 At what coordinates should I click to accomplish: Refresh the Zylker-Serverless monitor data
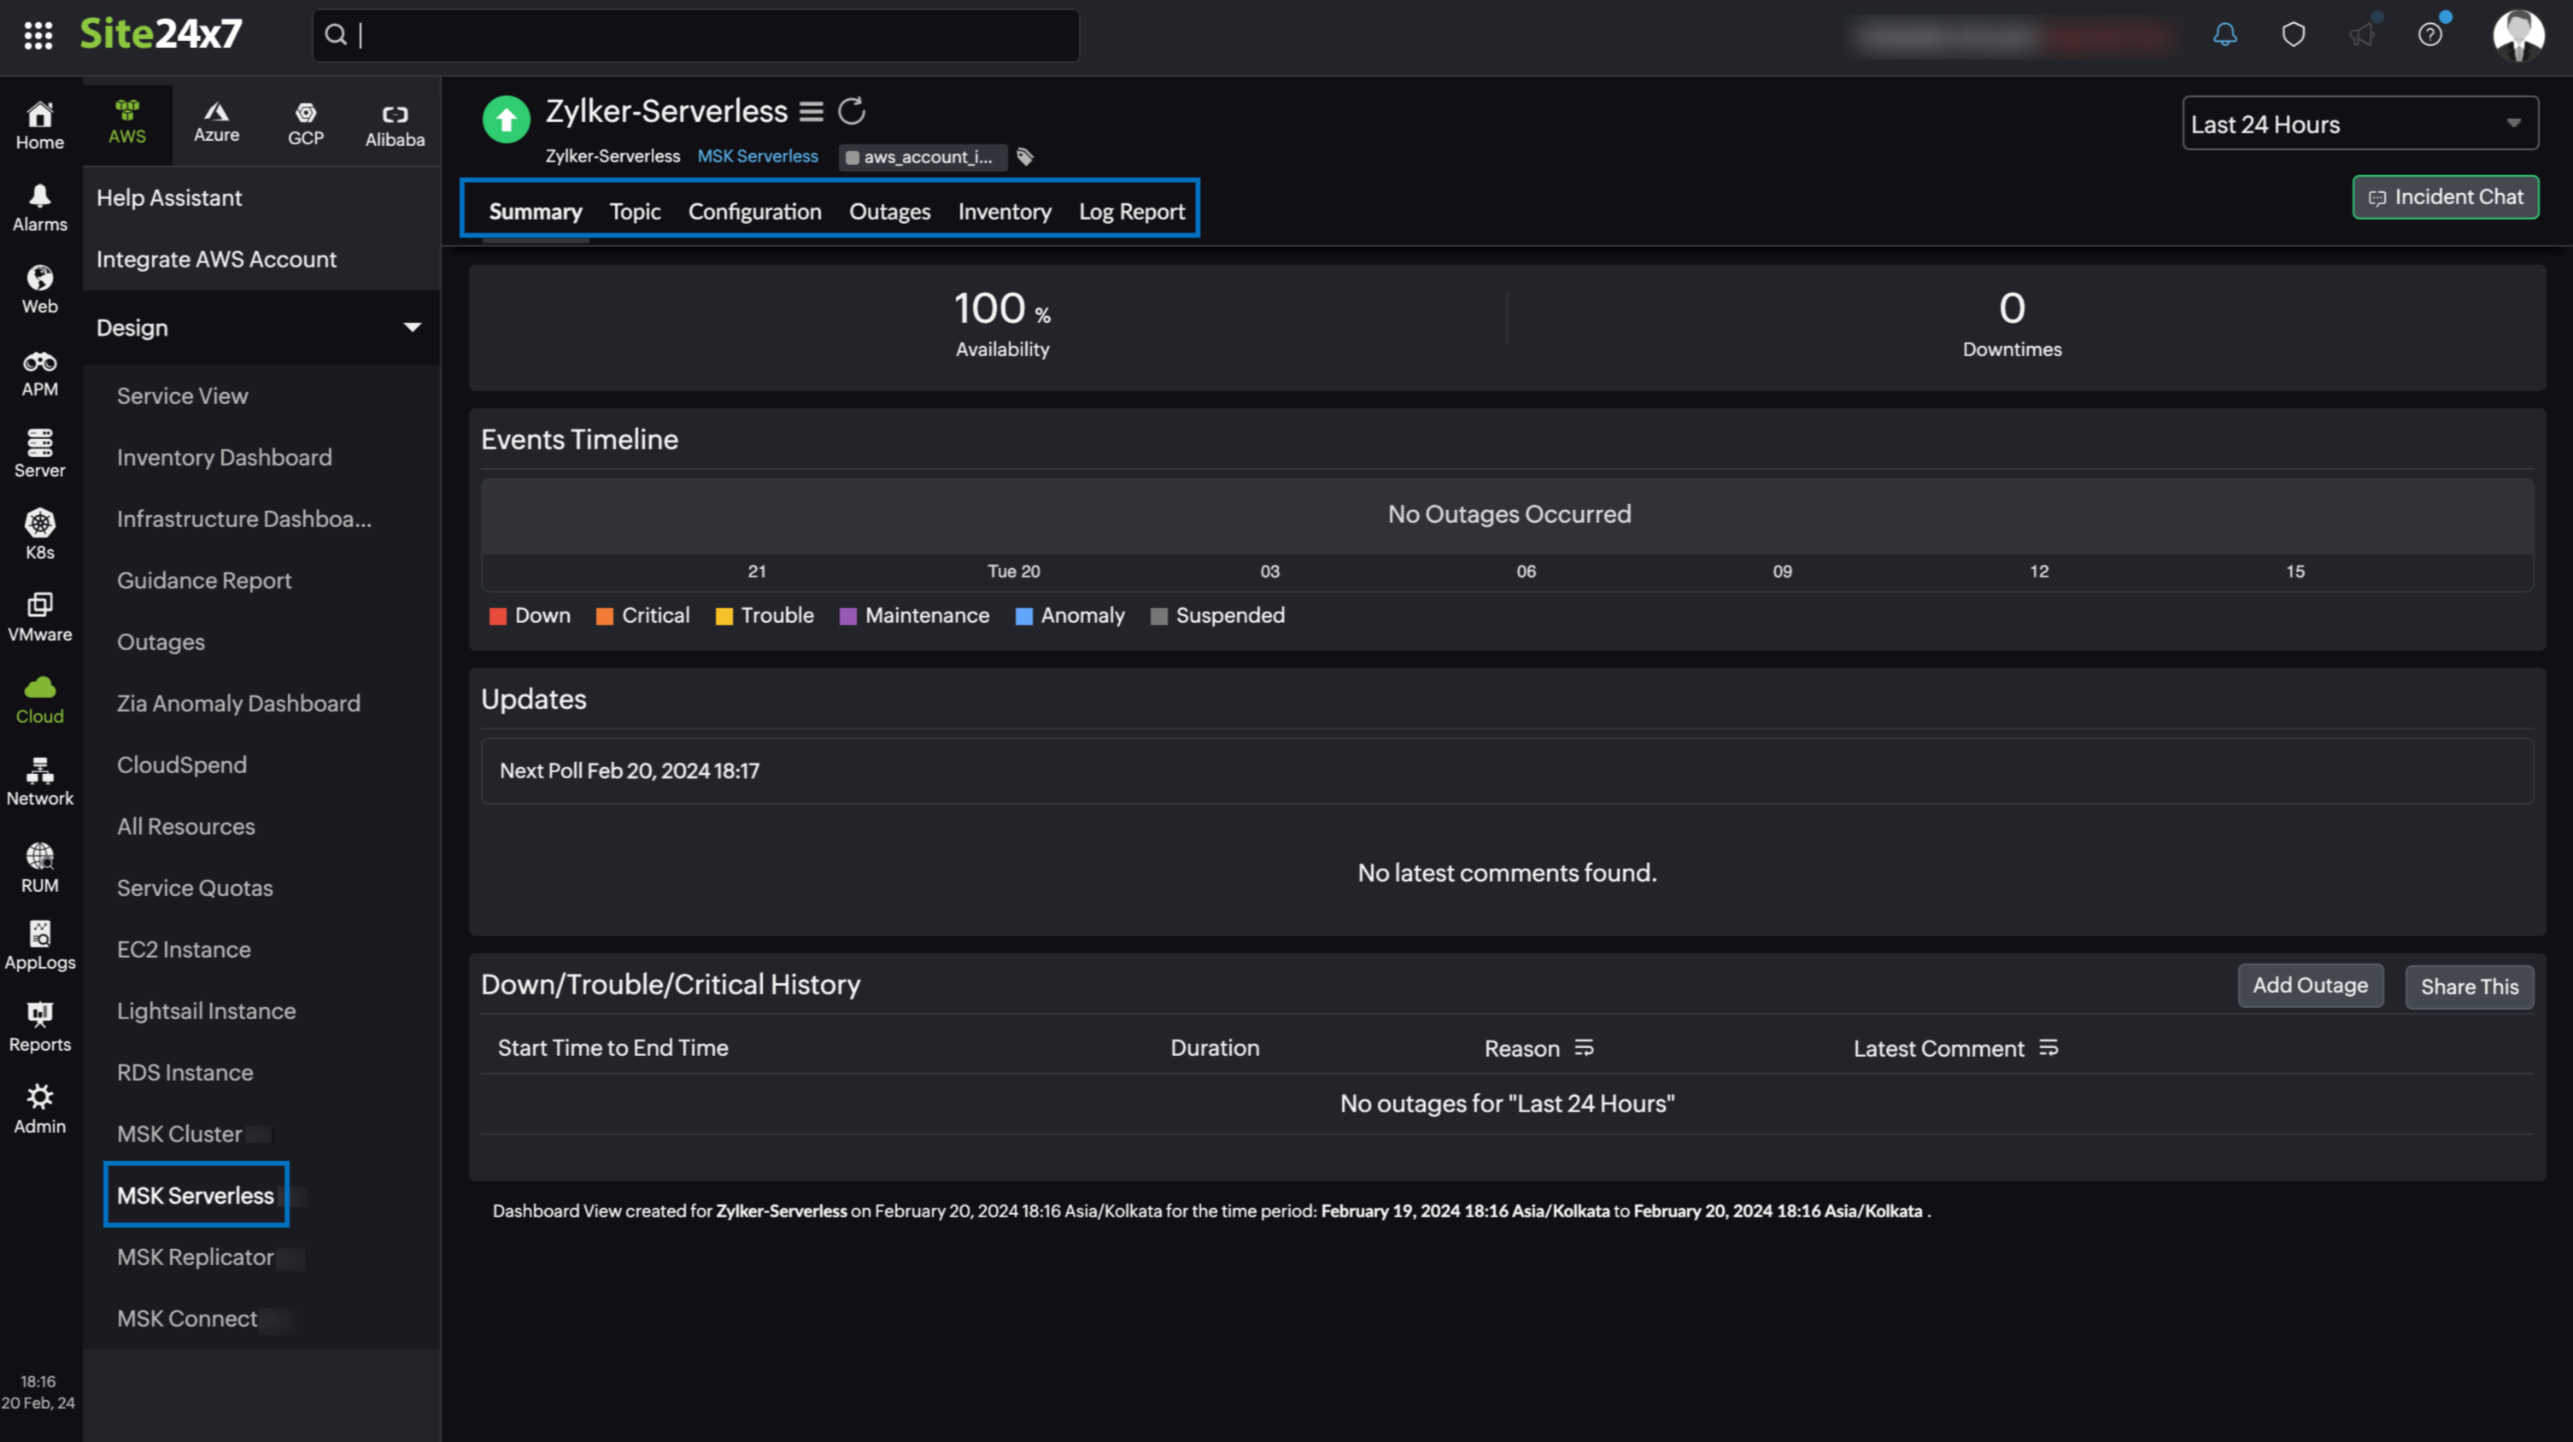click(x=851, y=111)
